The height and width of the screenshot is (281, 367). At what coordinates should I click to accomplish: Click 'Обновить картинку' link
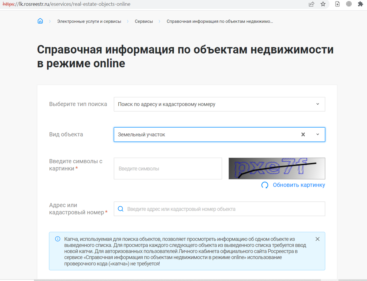(299, 185)
